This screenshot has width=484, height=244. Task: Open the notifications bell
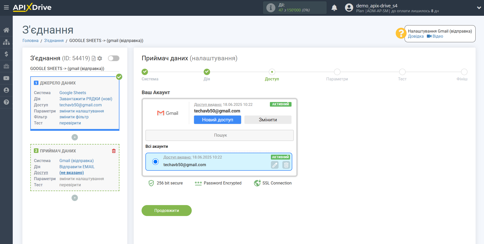click(x=334, y=8)
